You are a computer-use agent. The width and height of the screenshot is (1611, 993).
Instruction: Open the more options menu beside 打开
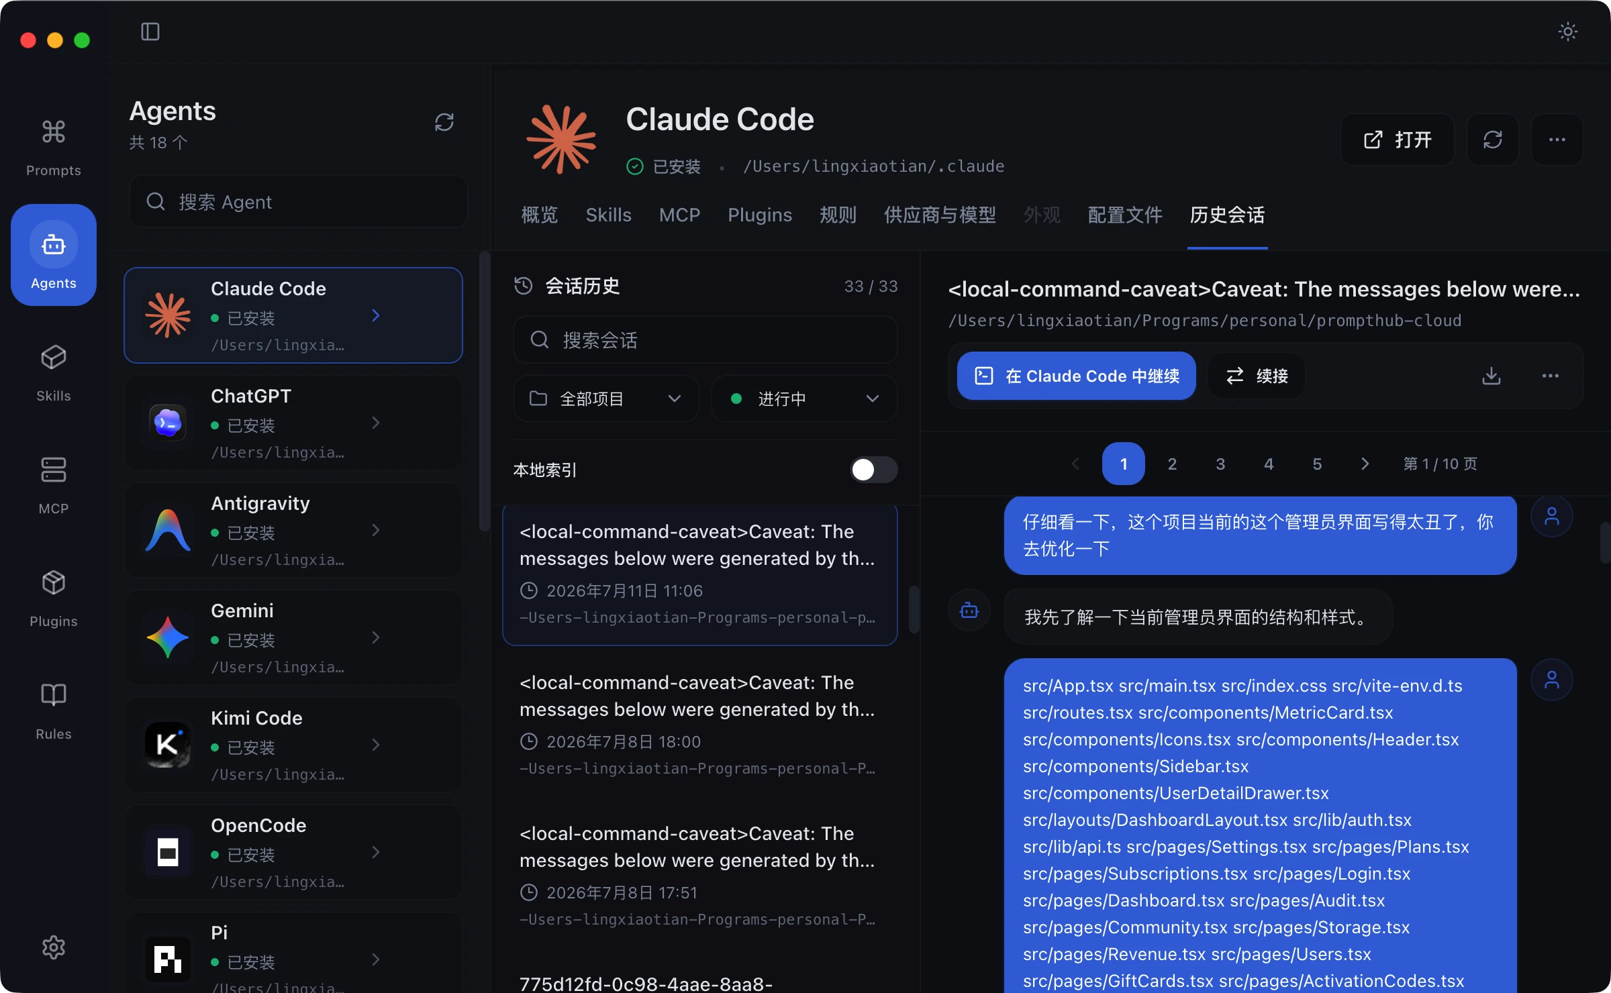tap(1557, 140)
